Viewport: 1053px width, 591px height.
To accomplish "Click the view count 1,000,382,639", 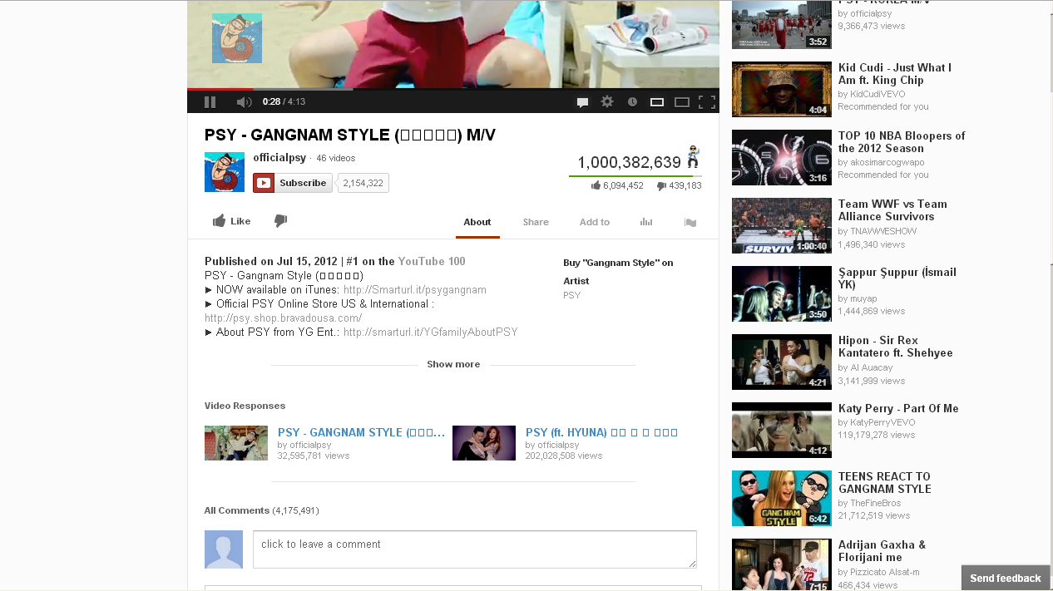I will (630, 162).
